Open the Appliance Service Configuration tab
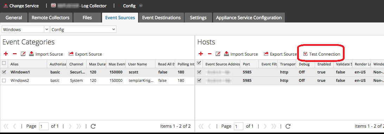 (249, 17)
